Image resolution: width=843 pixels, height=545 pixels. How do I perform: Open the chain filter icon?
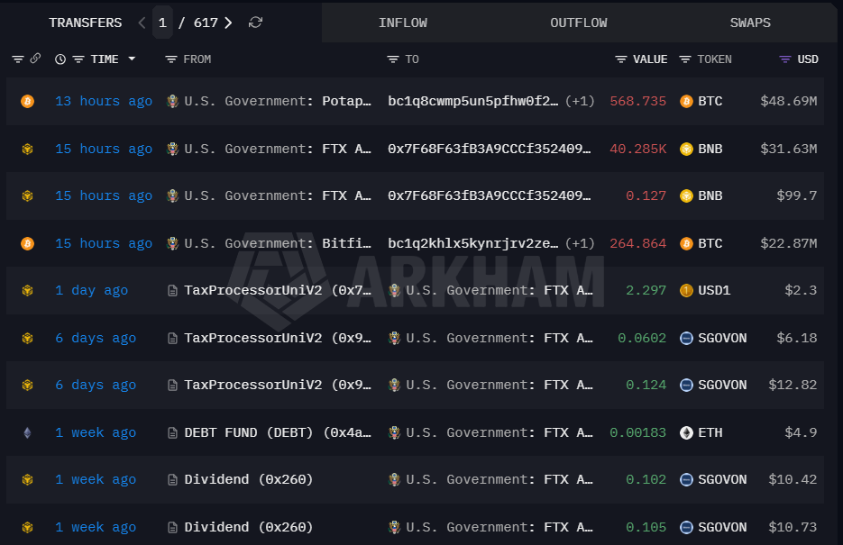(18, 59)
